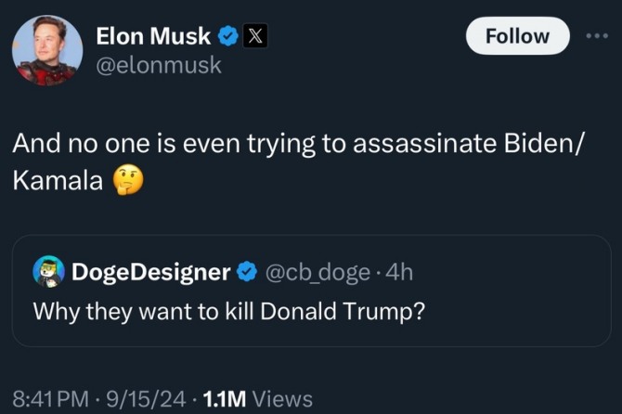Click the word Kamala in the post
The height and width of the screenshot is (414, 622).
57,182
